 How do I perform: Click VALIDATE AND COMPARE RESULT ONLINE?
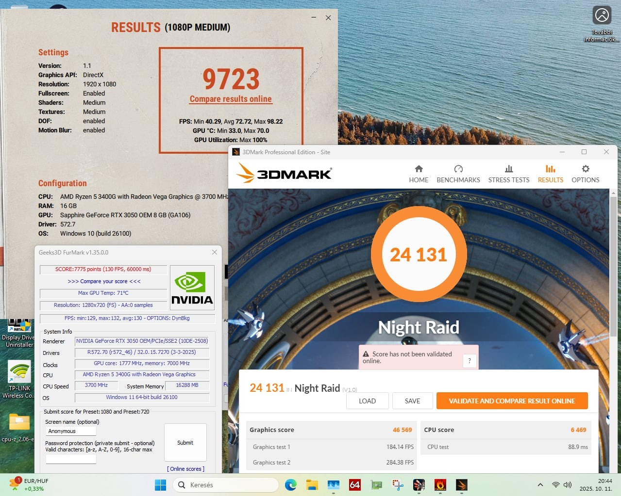(x=512, y=401)
